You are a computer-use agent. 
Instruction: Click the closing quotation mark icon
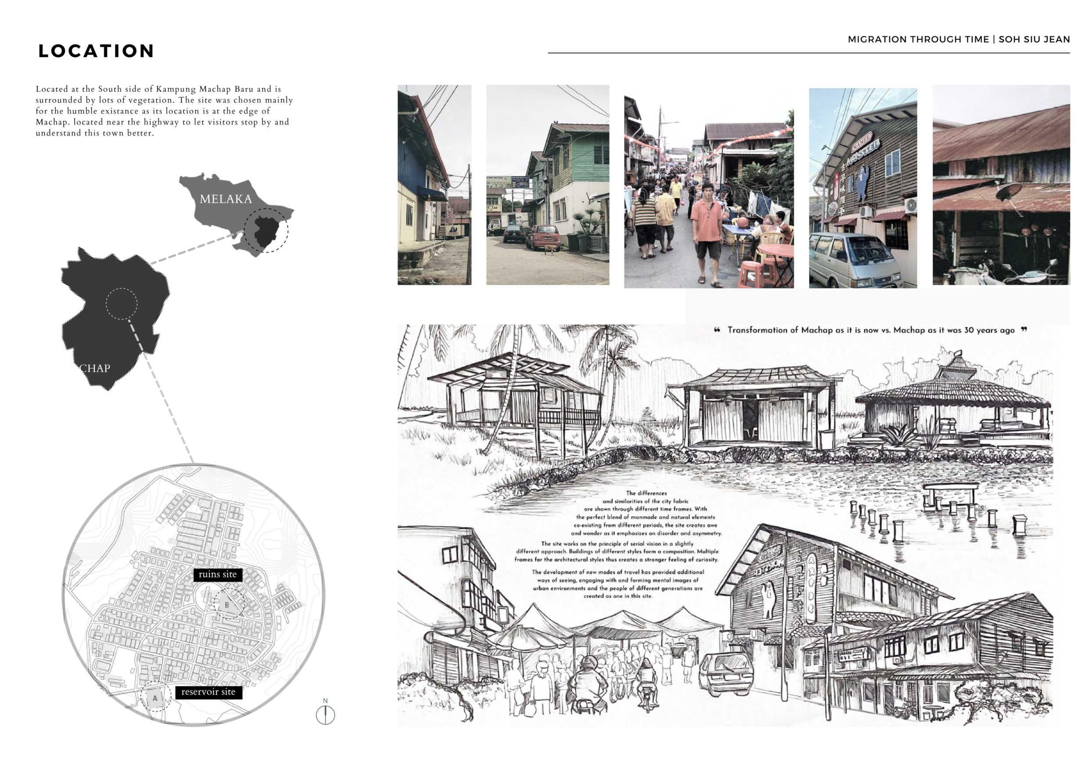click(1024, 329)
